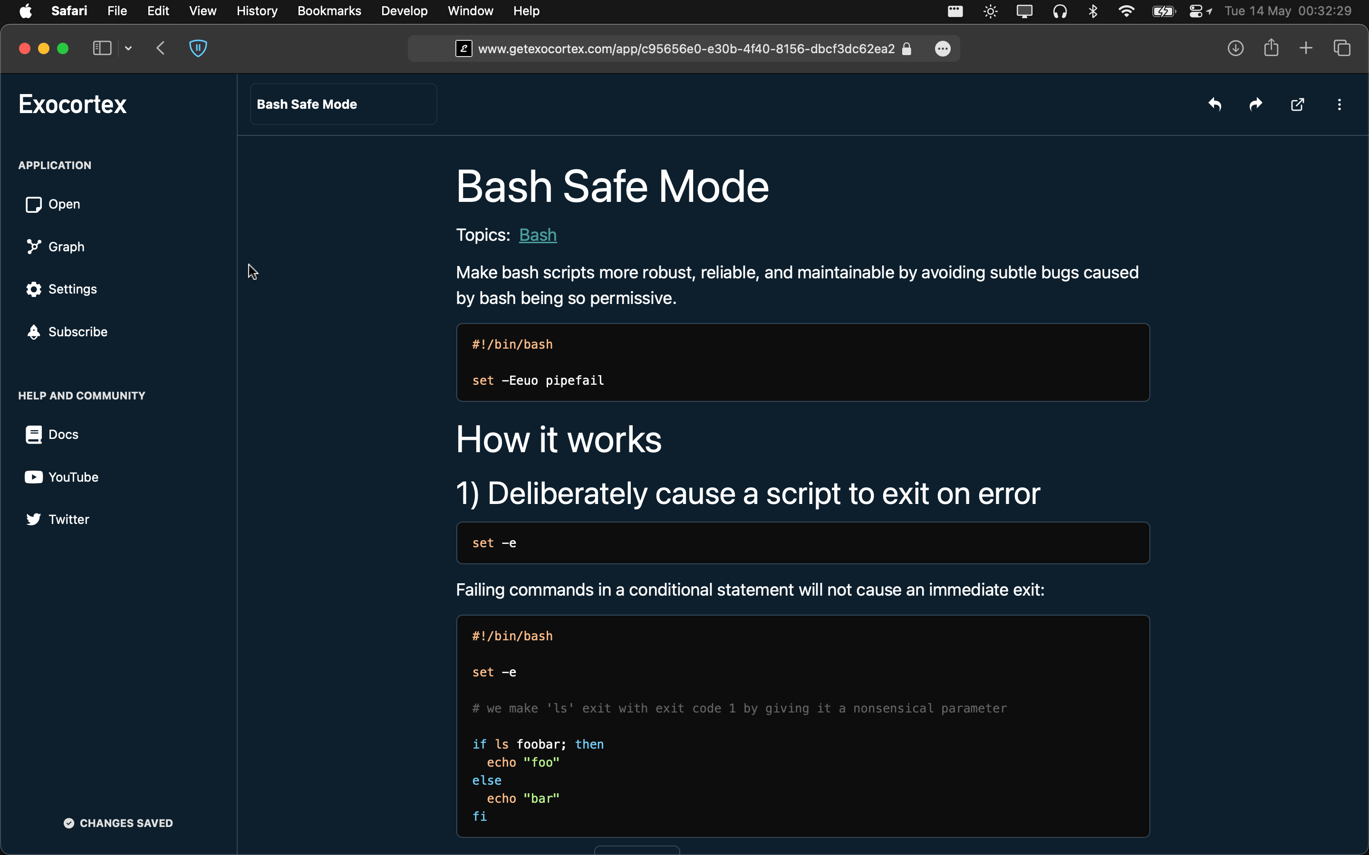The width and height of the screenshot is (1369, 855).
Task: Click the battery status icon
Action: point(1164,11)
